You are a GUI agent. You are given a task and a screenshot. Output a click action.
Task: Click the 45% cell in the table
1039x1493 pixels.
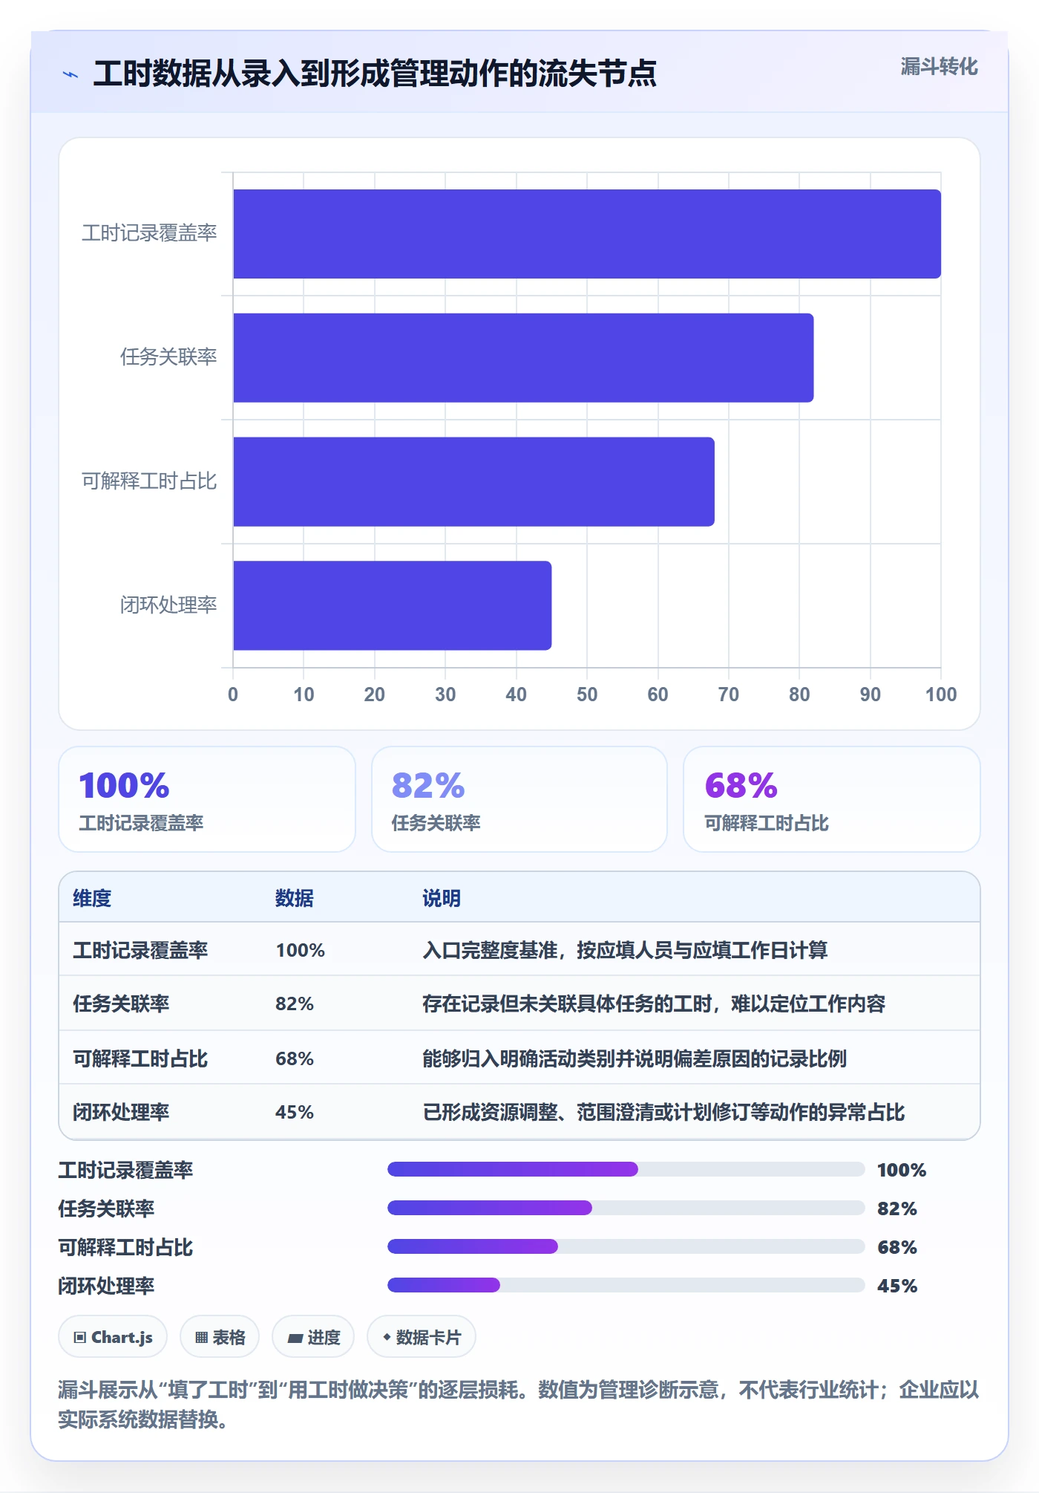[x=295, y=1112]
